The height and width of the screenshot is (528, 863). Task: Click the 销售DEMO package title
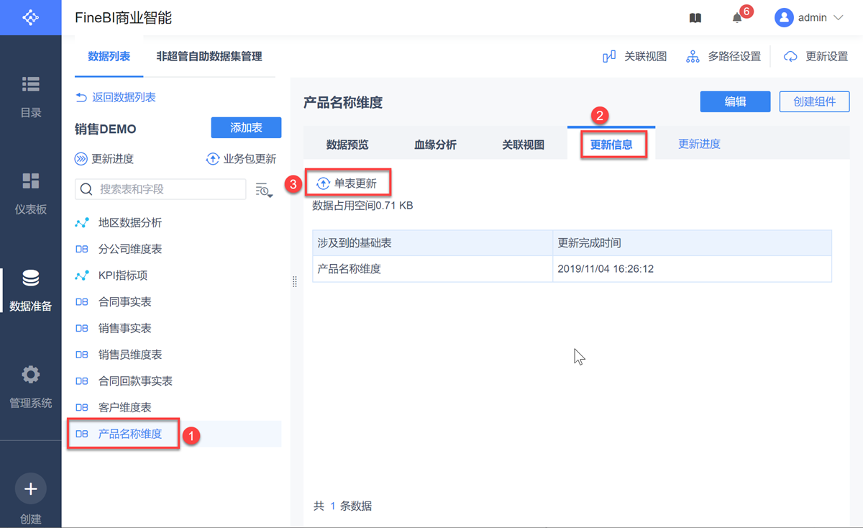[105, 129]
